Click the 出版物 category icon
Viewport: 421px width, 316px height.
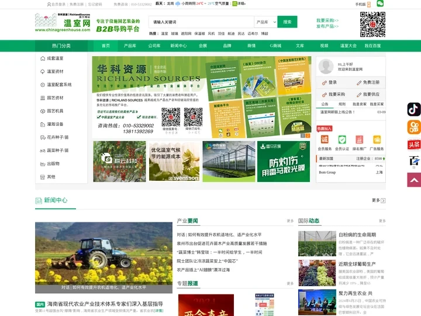pyautogui.click(x=43, y=164)
